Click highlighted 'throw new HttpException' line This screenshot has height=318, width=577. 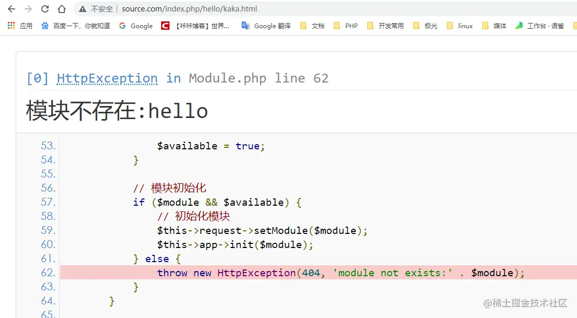(318, 273)
